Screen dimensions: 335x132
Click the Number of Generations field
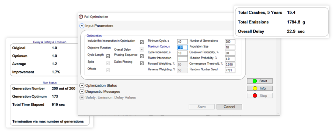230,42
